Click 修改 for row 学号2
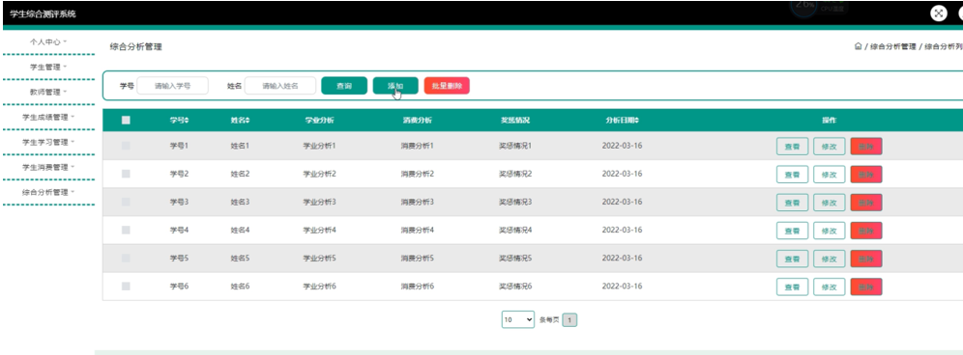The image size is (963, 355). 830,175
